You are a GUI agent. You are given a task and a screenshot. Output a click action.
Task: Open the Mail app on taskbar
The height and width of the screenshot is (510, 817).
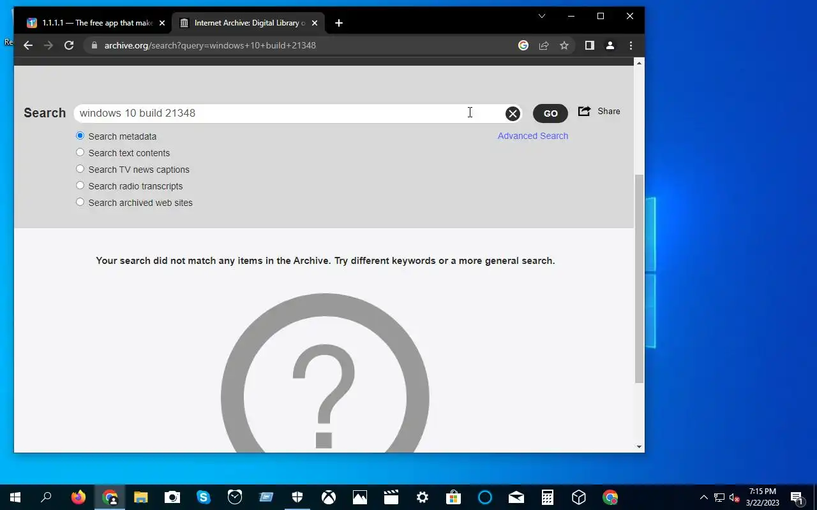point(516,497)
